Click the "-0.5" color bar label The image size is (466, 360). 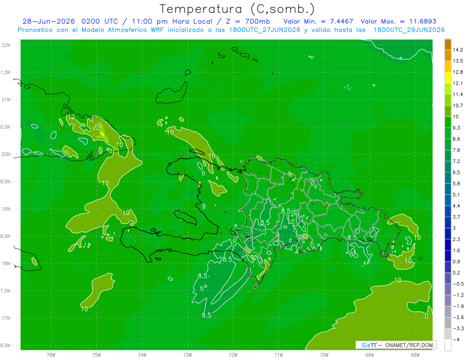458,284
